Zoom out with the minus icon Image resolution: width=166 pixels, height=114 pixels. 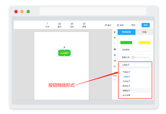coord(115,80)
